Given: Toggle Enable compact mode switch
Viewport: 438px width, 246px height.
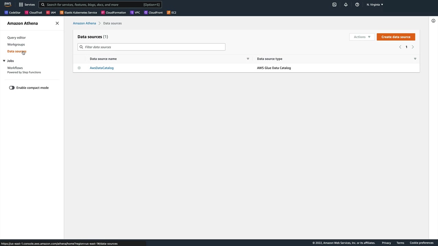Looking at the screenshot, I should 12,88.
